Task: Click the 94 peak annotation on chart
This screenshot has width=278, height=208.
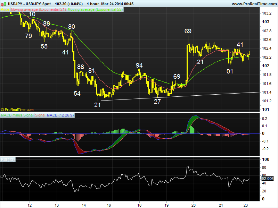Action: (x=139, y=66)
